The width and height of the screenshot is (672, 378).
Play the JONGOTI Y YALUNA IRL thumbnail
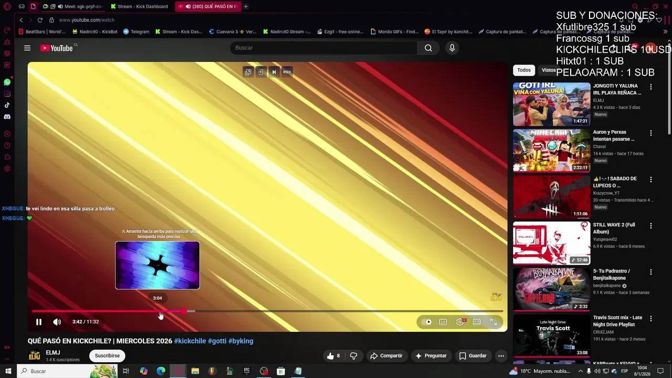coord(551,104)
